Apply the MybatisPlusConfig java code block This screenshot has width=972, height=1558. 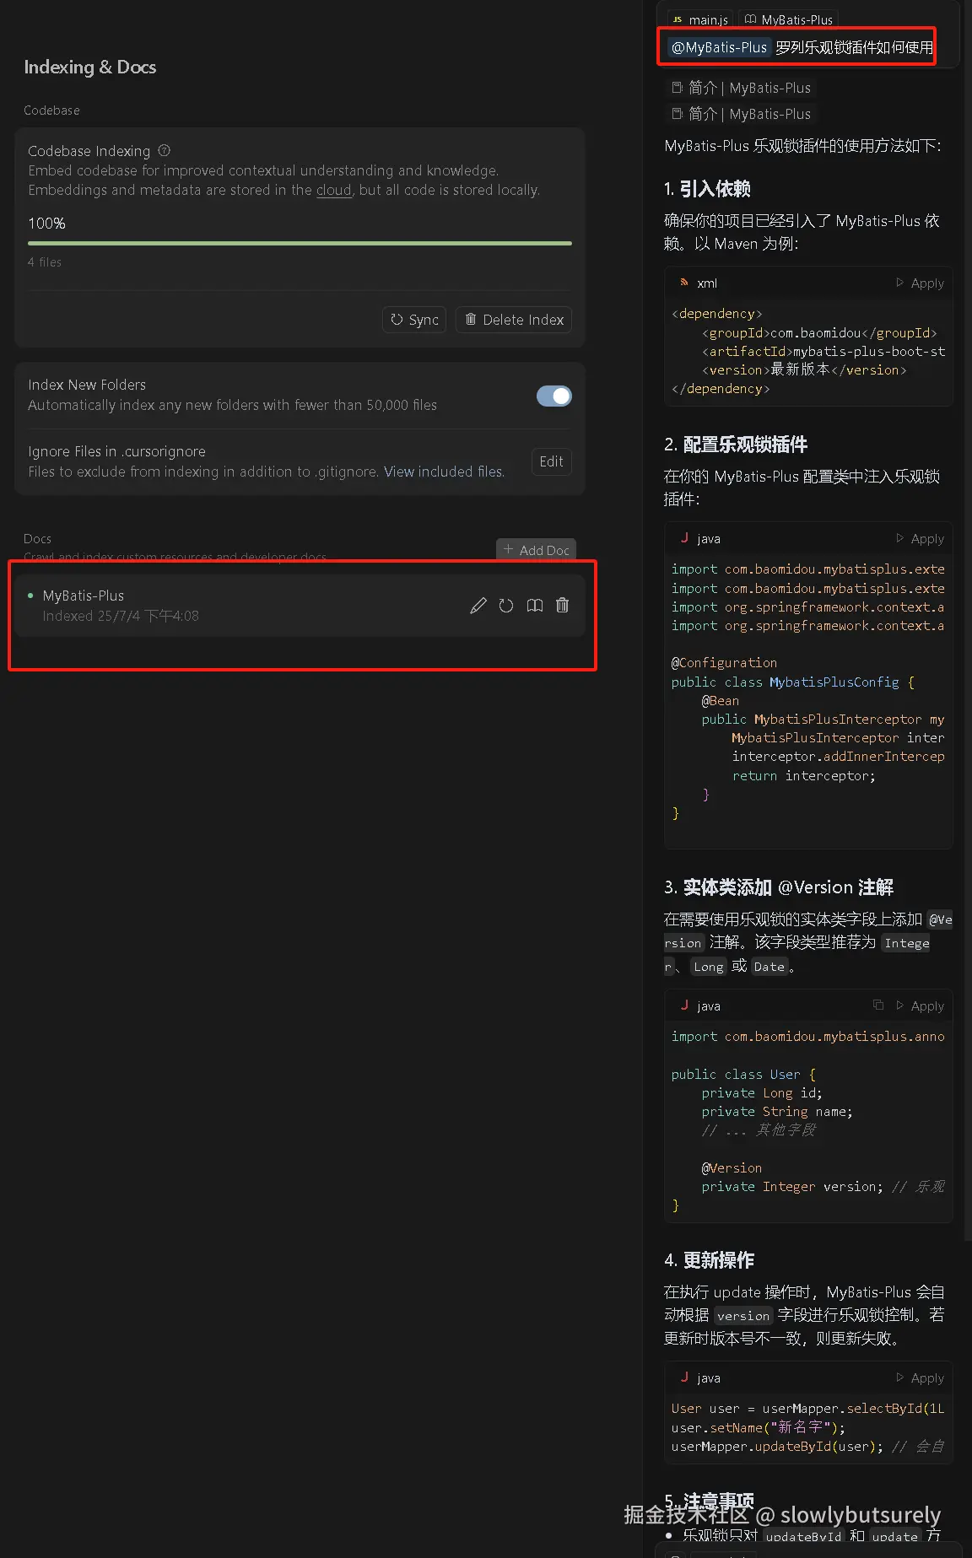pos(920,539)
